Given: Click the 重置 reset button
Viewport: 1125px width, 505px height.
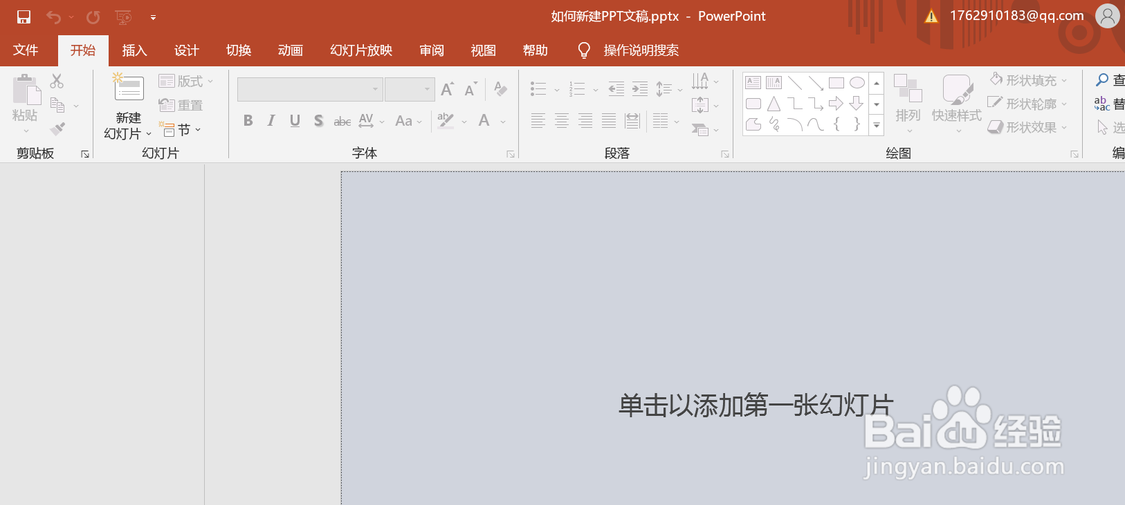Looking at the screenshot, I should [181, 105].
